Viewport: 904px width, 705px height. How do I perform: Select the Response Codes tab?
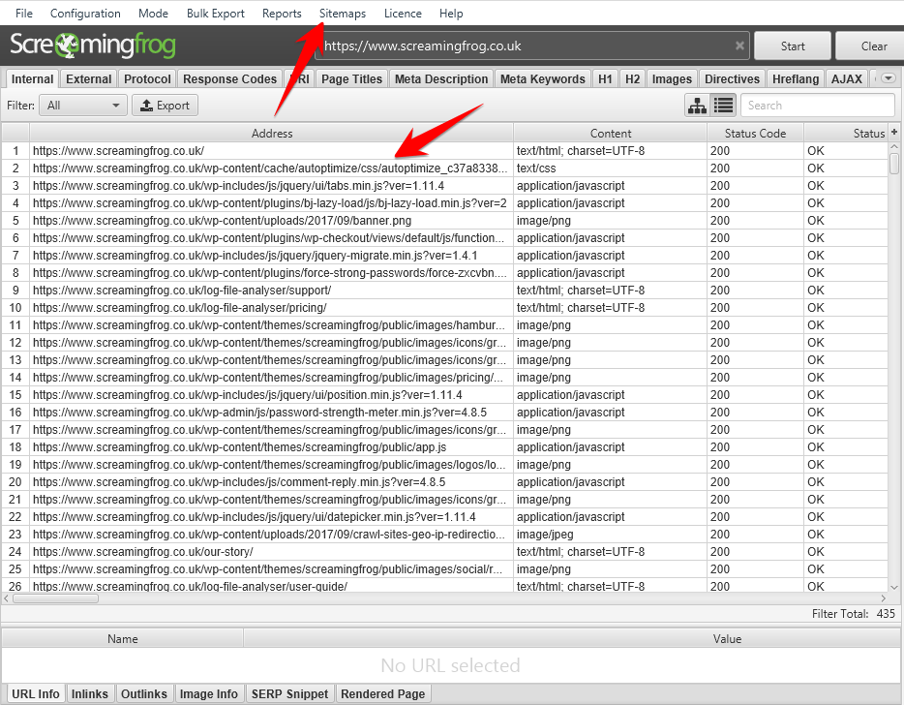230,79
